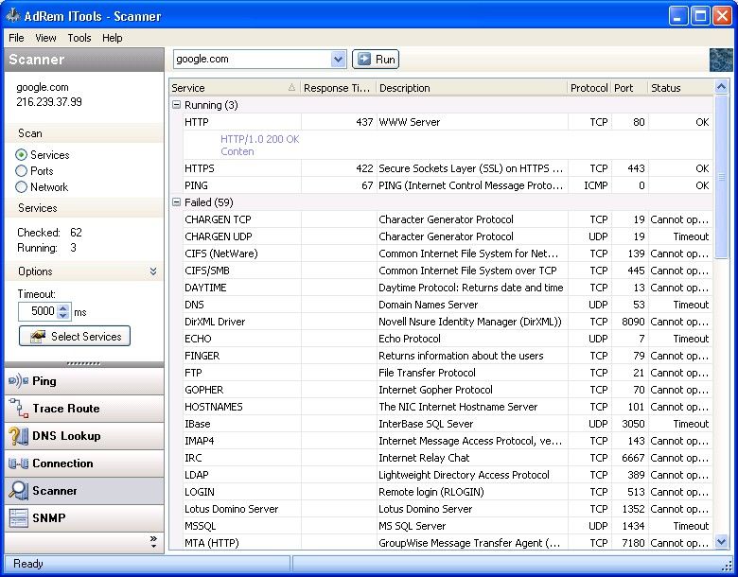Click the sidebar overflow chevron below SNMP
Image resolution: width=738 pixels, height=577 pixels.
[153, 541]
